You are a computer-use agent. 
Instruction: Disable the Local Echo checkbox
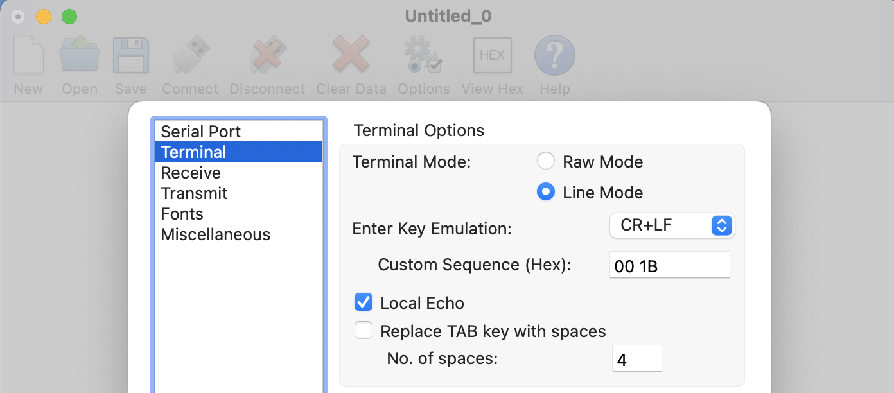[364, 302]
